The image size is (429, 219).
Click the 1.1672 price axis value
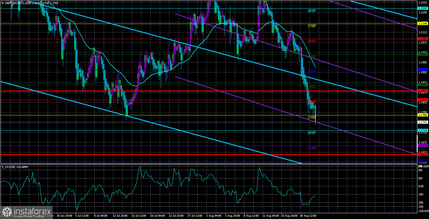pos(423,142)
